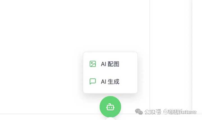Viewport: 202px width, 120px height.
Task: Click the AI 配图 text label
Action: click(110, 64)
